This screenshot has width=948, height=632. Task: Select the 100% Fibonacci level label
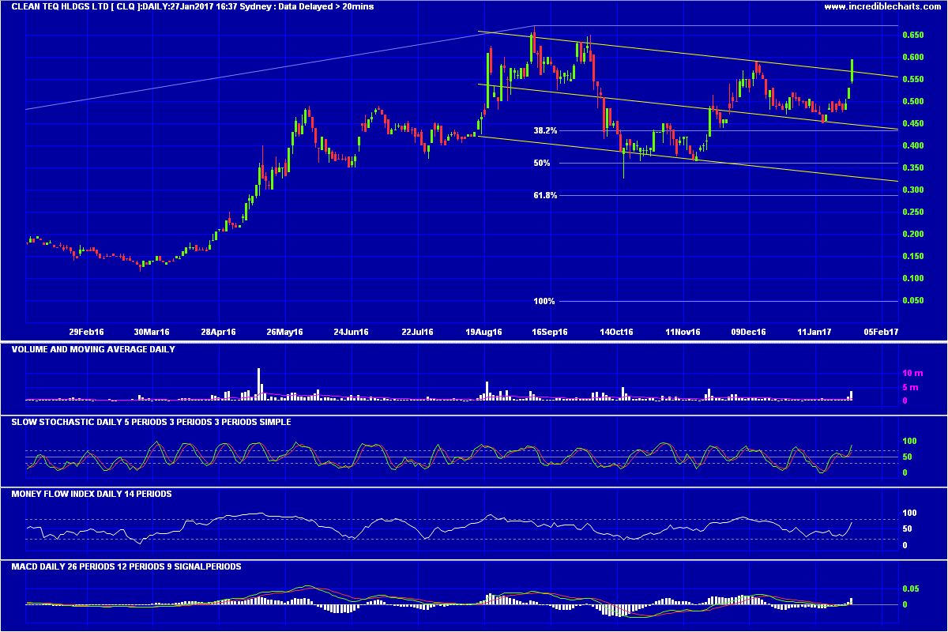coord(544,302)
